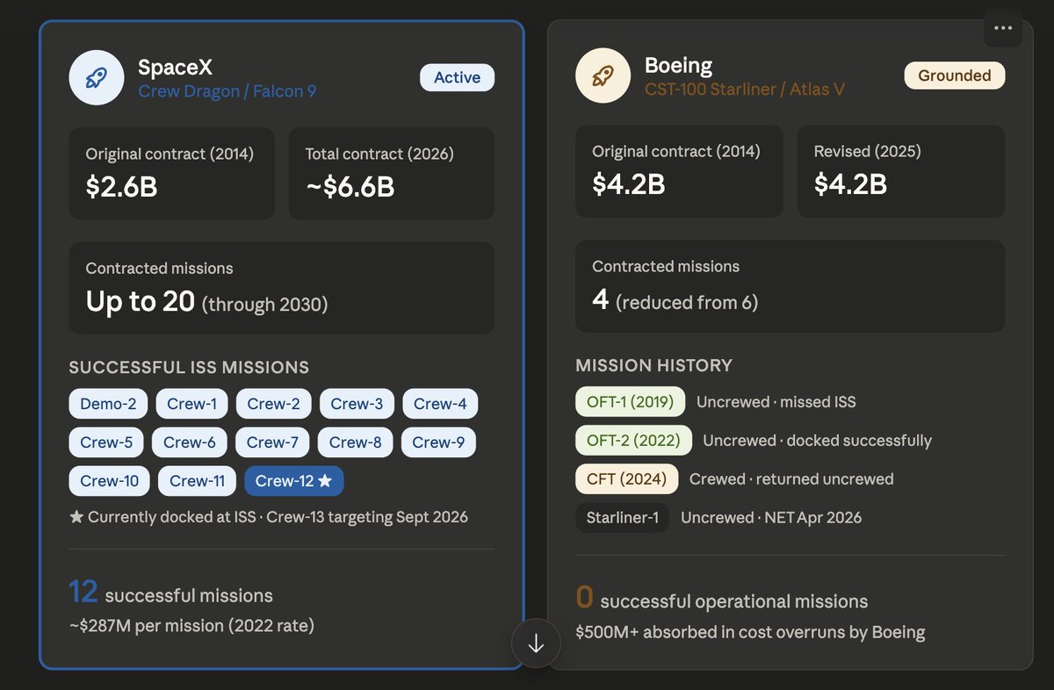Click the CFT (2024) mission tag

[x=626, y=479]
